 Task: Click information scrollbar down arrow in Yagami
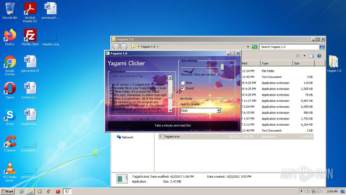[170, 110]
